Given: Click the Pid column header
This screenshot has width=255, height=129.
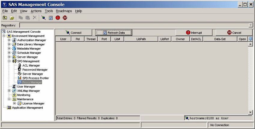Looking at the screenshot, I should (78, 39).
